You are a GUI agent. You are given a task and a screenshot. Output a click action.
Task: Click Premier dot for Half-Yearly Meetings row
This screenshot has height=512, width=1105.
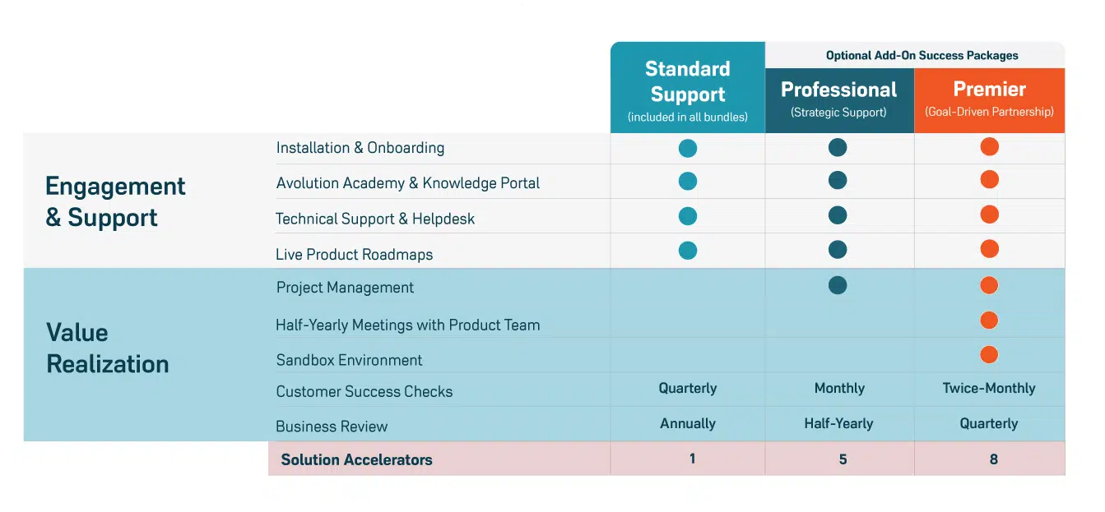point(989,321)
